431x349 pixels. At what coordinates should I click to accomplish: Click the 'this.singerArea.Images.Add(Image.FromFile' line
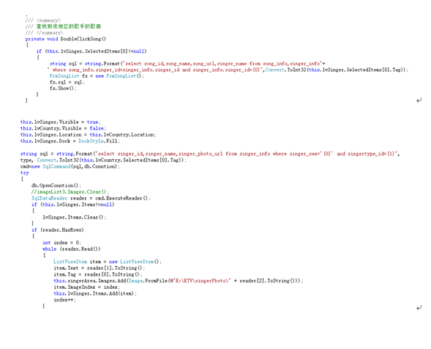178,281
